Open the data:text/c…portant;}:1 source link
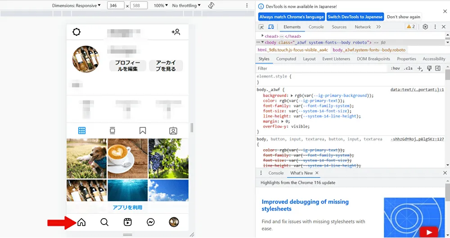The height and width of the screenshot is (238, 450). [417, 90]
